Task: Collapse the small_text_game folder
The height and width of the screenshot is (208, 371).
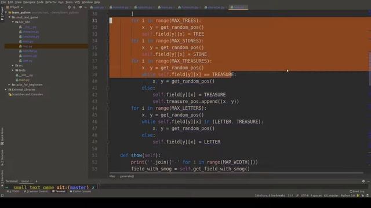Action: pos(9,17)
